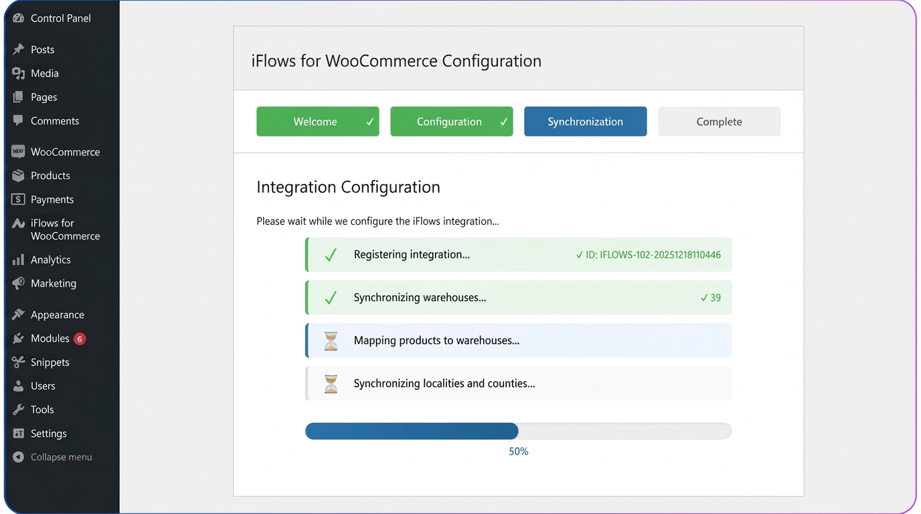
Task: Click the iFlows for WooCommerce Configuration title
Action: coord(396,61)
